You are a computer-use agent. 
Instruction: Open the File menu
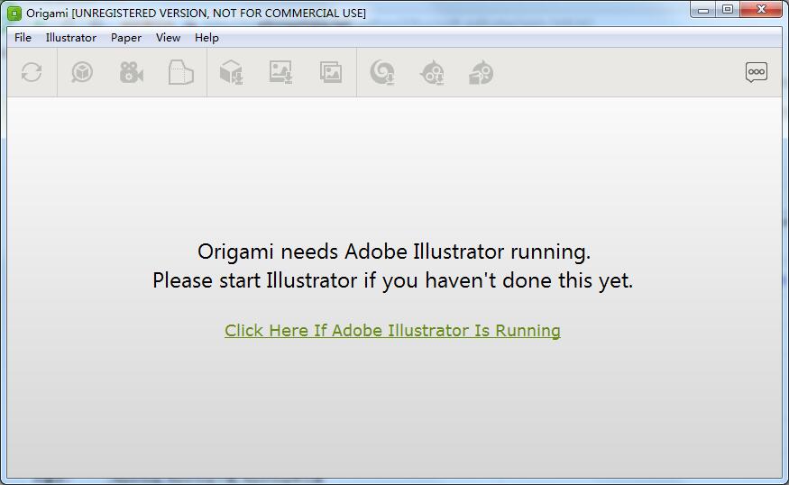pyautogui.click(x=23, y=38)
